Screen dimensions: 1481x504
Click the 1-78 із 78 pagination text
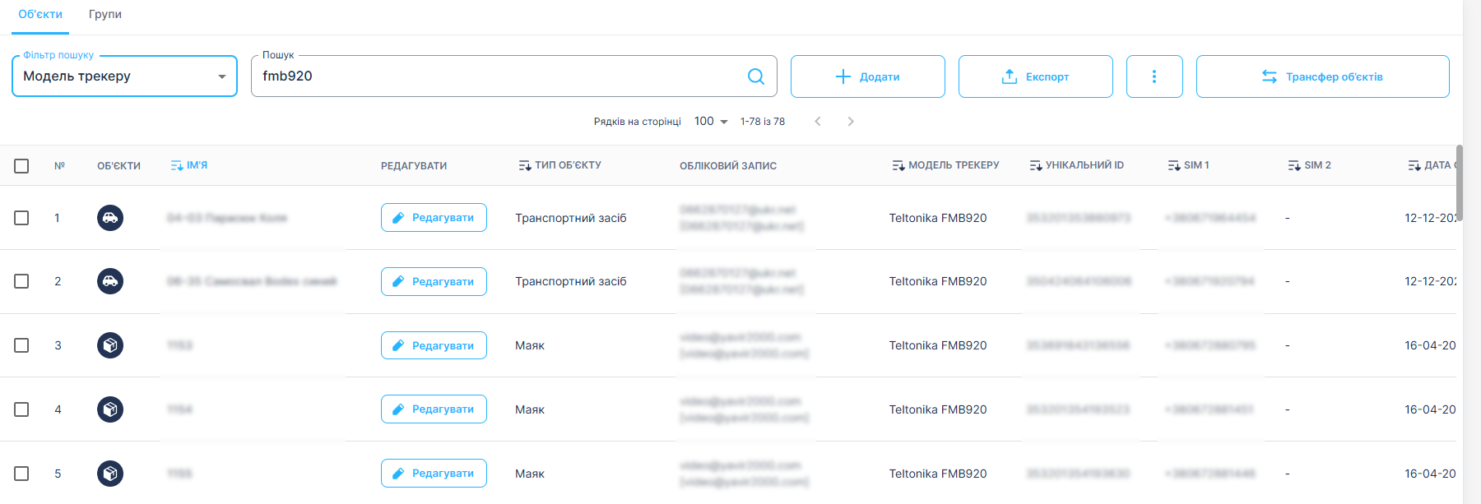click(x=763, y=122)
